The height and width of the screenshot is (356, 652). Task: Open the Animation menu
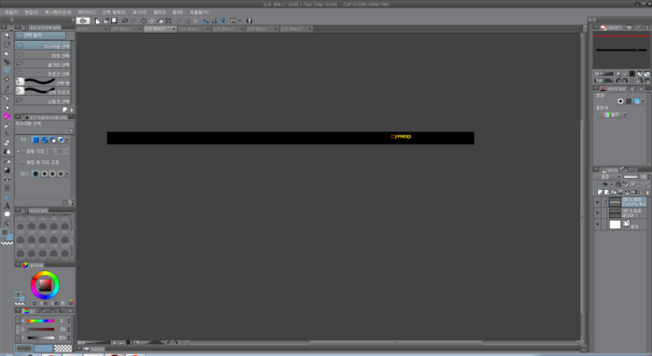(x=58, y=12)
